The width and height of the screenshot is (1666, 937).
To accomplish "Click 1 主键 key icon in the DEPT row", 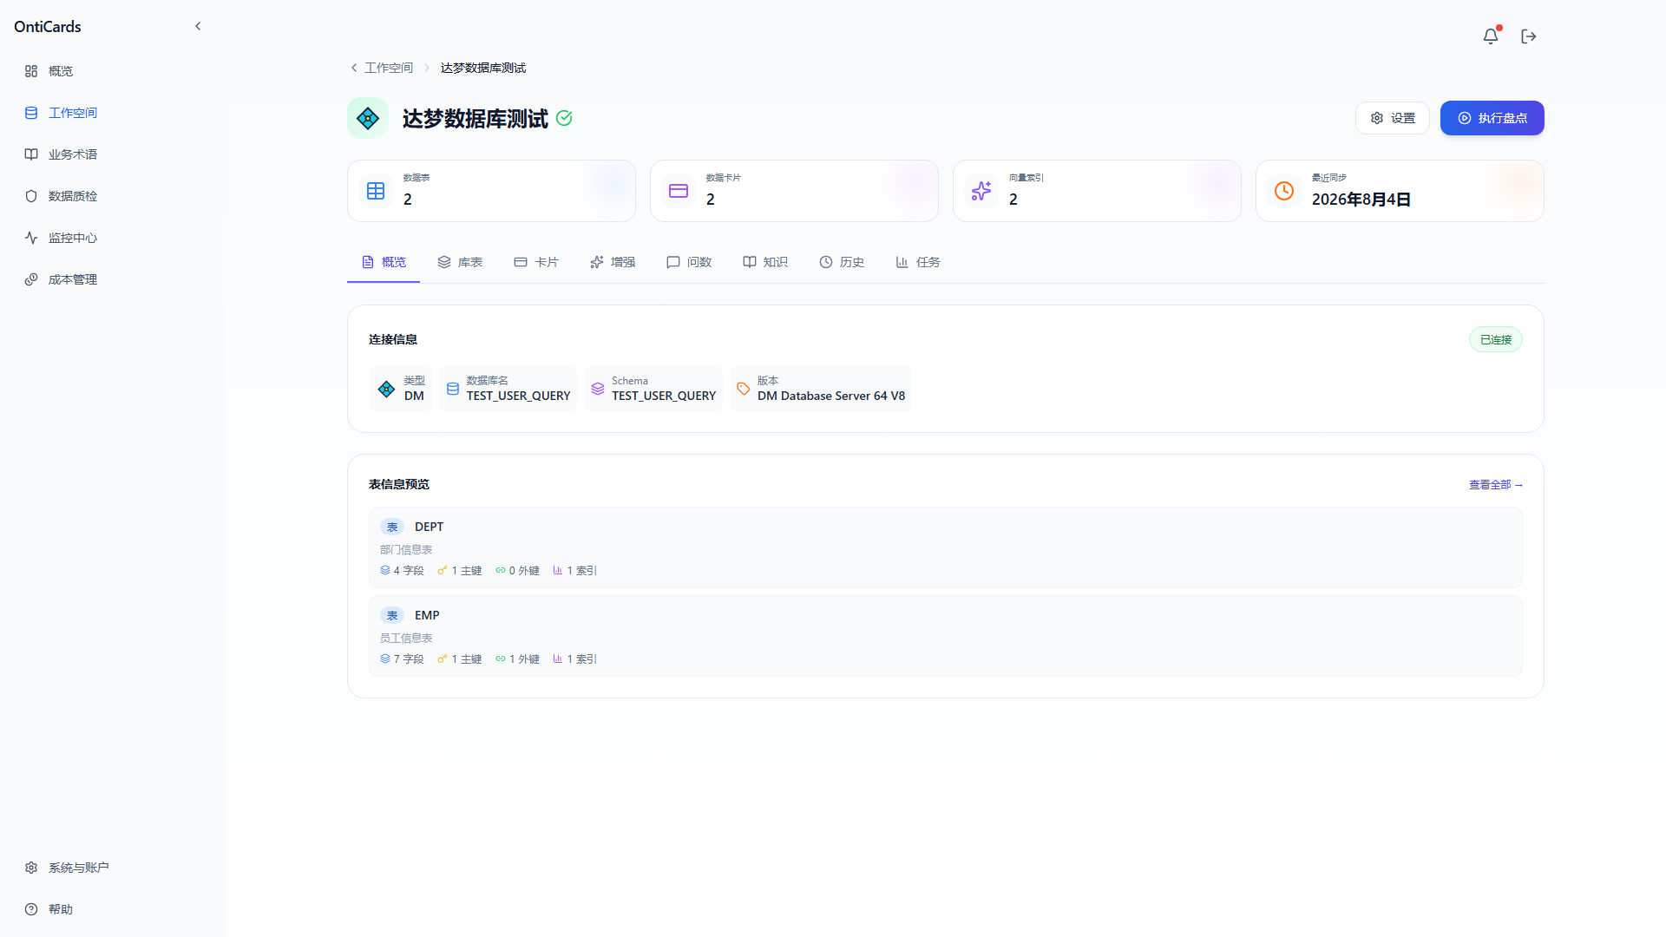I will [x=443, y=571].
